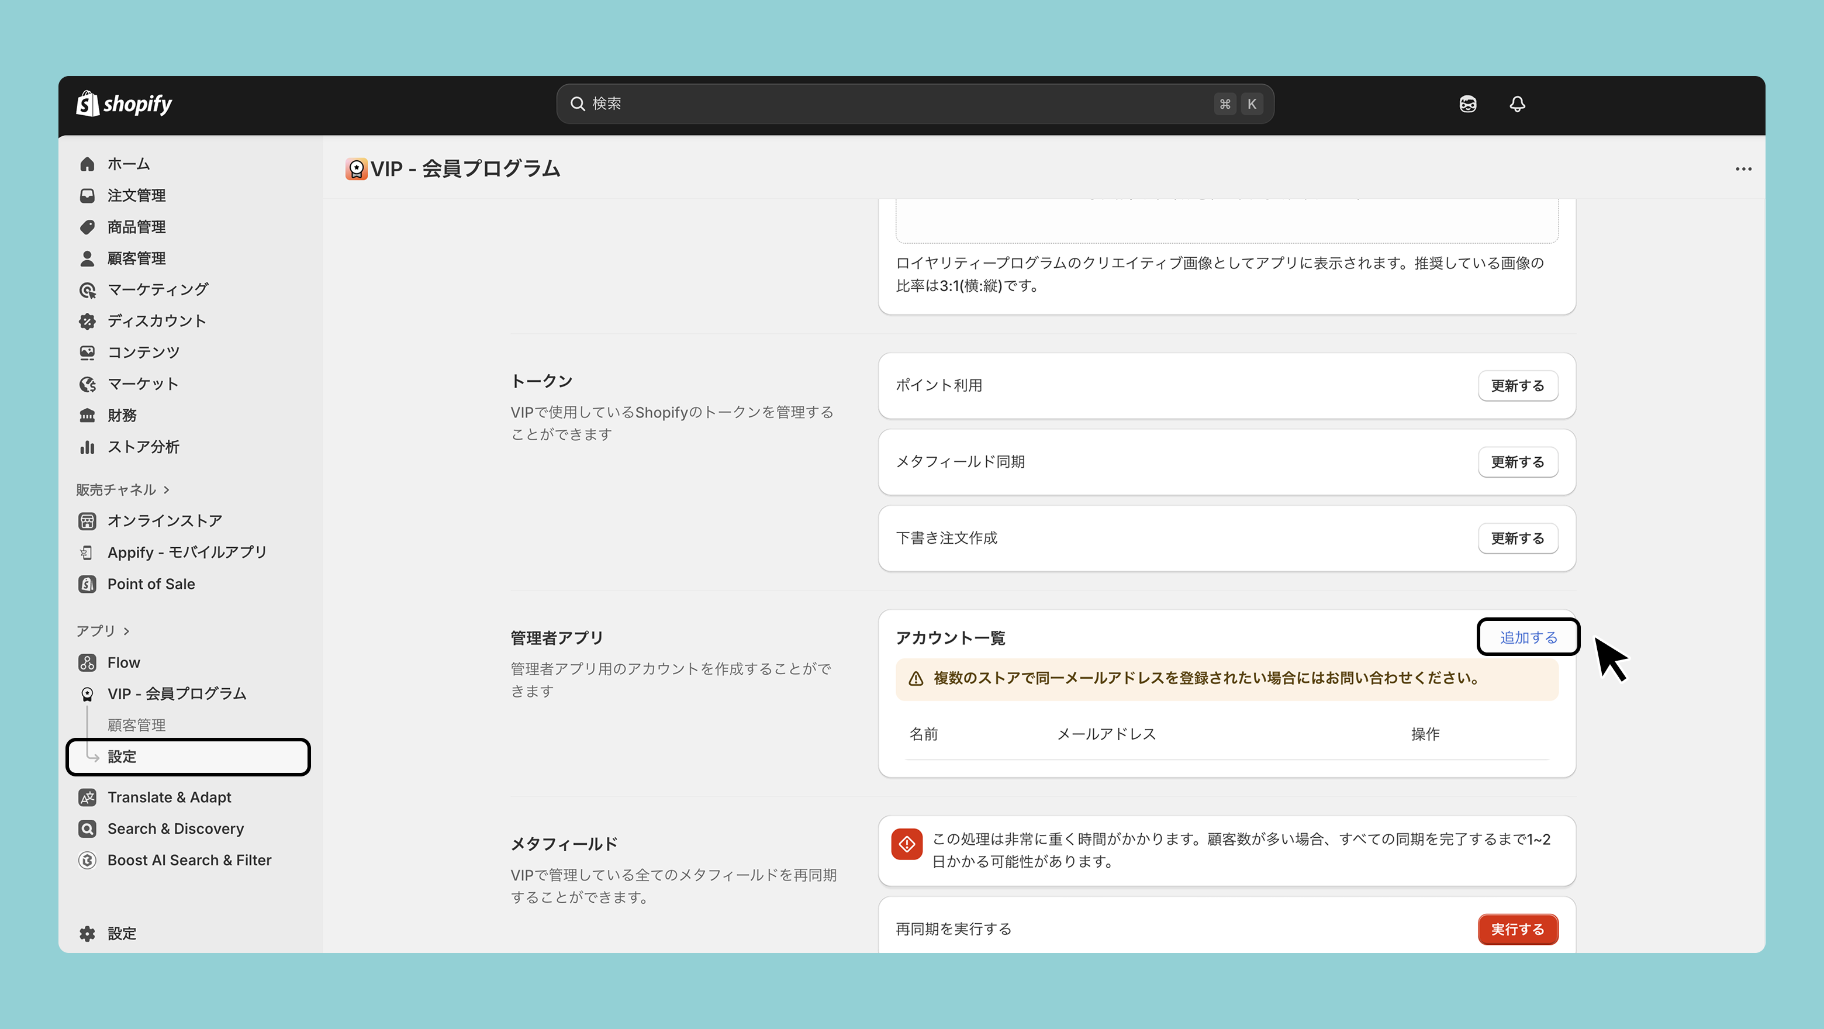Open the notifications bell icon
This screenshot has height=1029, width=1824.
[1516, 104]
